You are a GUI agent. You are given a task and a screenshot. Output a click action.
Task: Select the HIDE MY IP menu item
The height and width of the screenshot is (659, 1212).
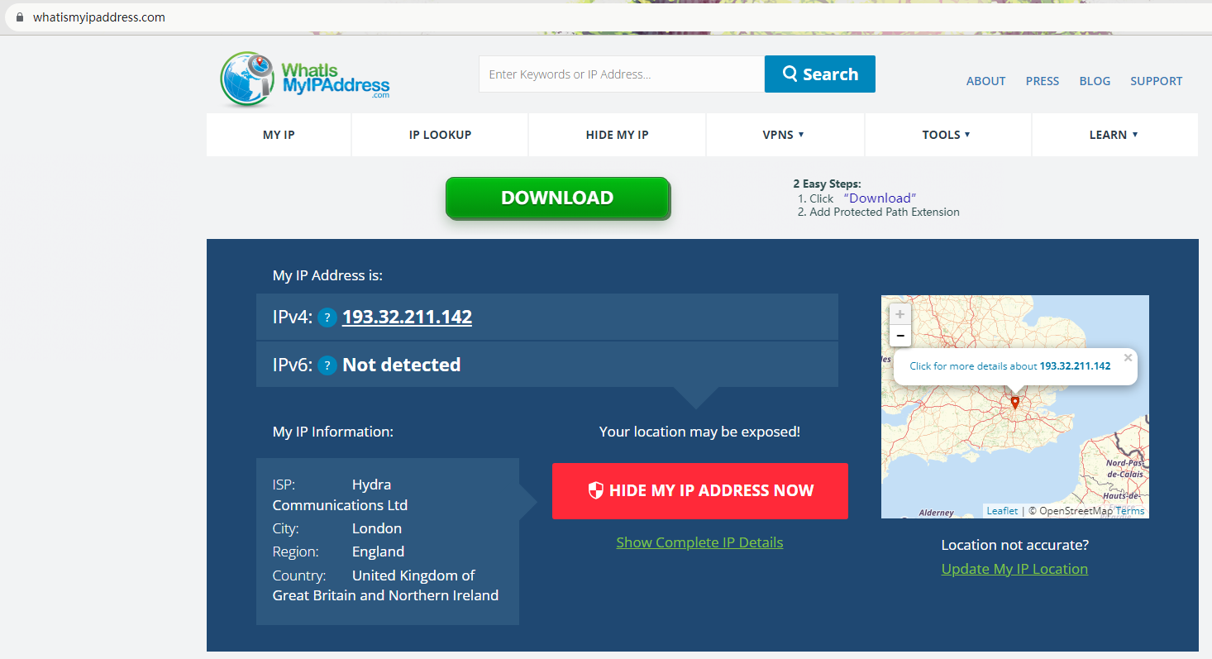(617, 135)
